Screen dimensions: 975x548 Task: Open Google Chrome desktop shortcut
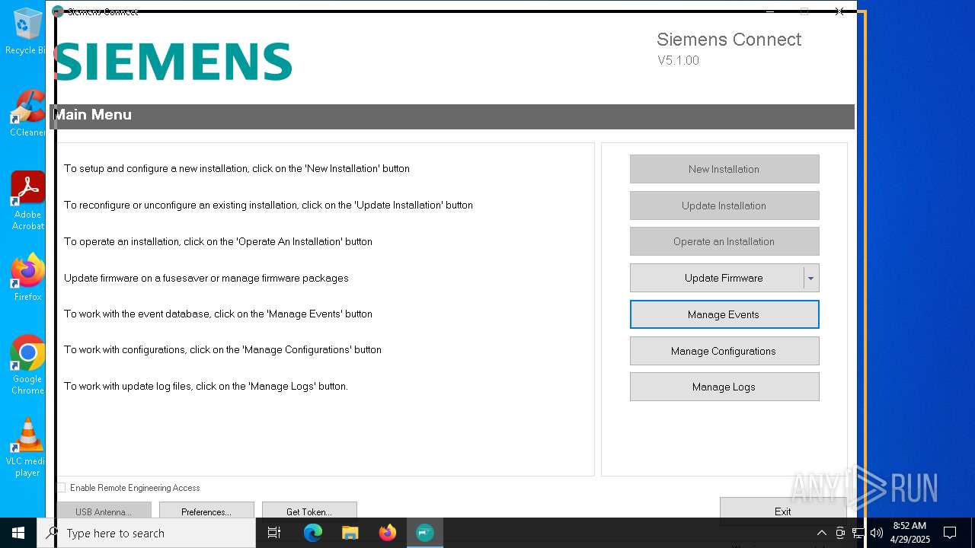(x=27, y=365)
